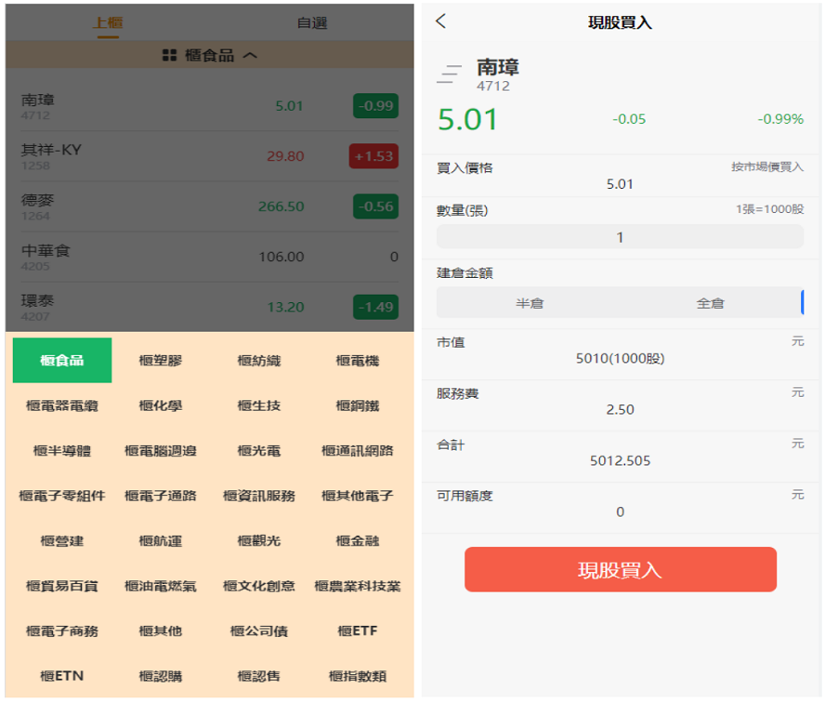Click the red +1.53 change badge

(373, 156)
